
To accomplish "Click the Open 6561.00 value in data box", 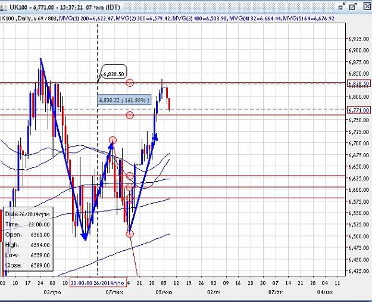I will pos(40,235).
